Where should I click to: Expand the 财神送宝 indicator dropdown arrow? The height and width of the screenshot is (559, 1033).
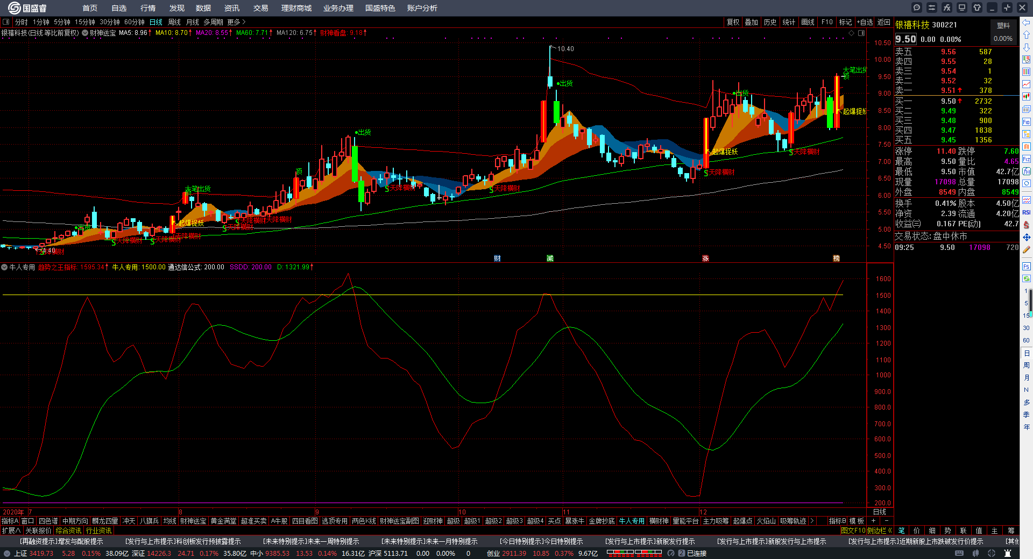pyautogui.click(x=85, y=33)
